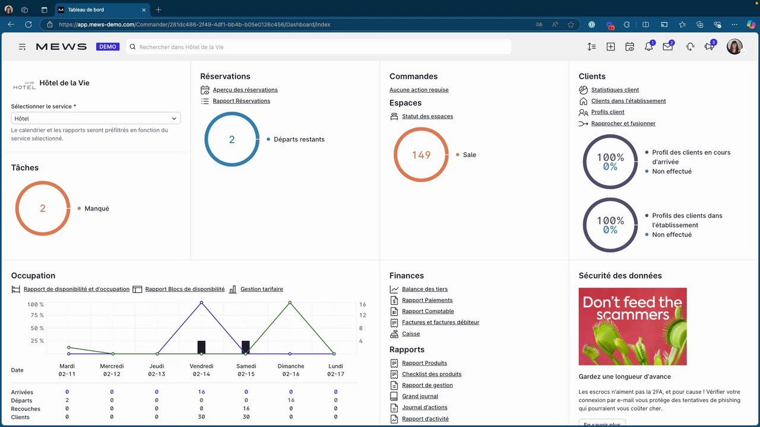Click the Rapport Blocs de disponibilité icon

[137, 289]
